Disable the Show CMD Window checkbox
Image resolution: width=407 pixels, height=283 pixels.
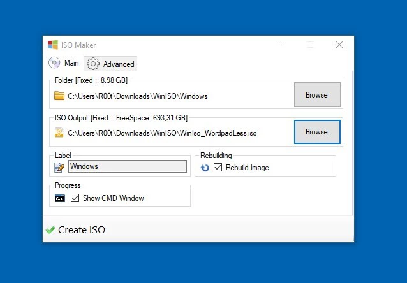(x=75, y=198)
